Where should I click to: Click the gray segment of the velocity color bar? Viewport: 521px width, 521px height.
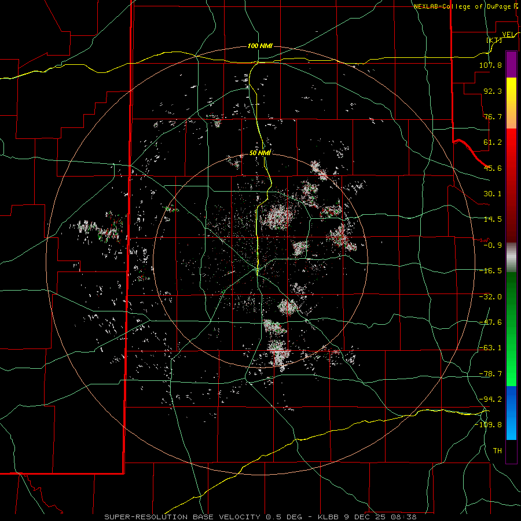coord(511,258)
